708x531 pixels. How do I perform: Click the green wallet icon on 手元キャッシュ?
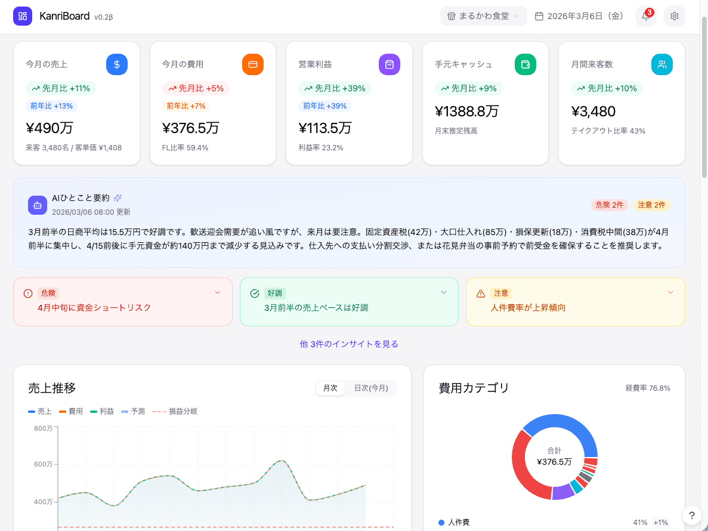coord(525,64)
